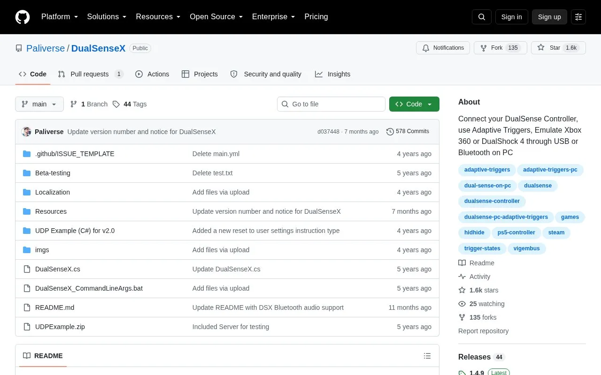The height and width of the screenshot is (375, 601).
Task: Open 44 Tags link
Action: (130, 104)
